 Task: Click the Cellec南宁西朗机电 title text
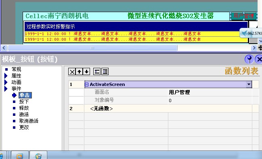pos(57,16)
